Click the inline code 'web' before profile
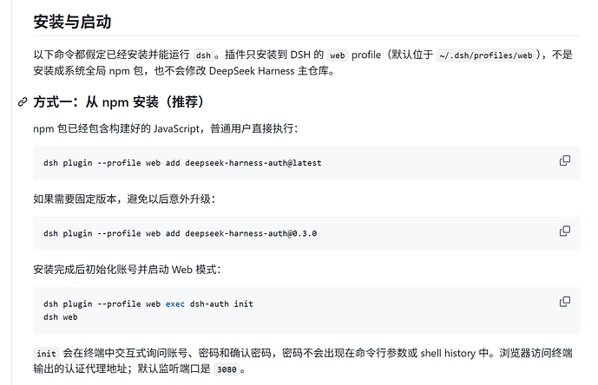Image resolution: width=598 pixels, height=385 pixels. (x=337, y=55)
